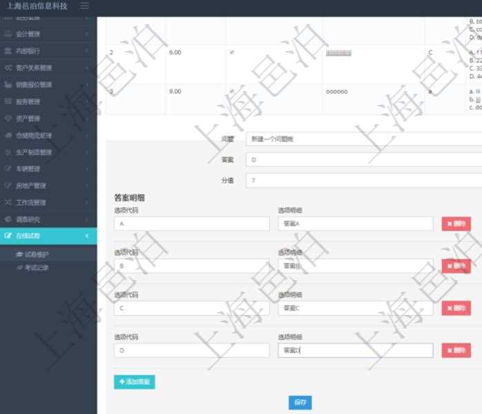Focus the 分值 field containing 7
This screenshot has height=414, width=482.
point(364,180)
